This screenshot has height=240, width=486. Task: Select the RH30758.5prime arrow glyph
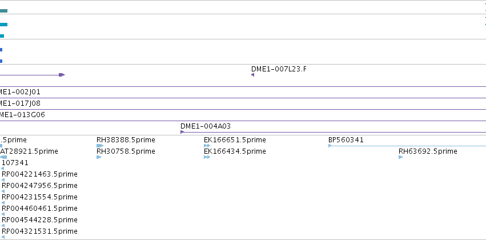pos(99,157)
